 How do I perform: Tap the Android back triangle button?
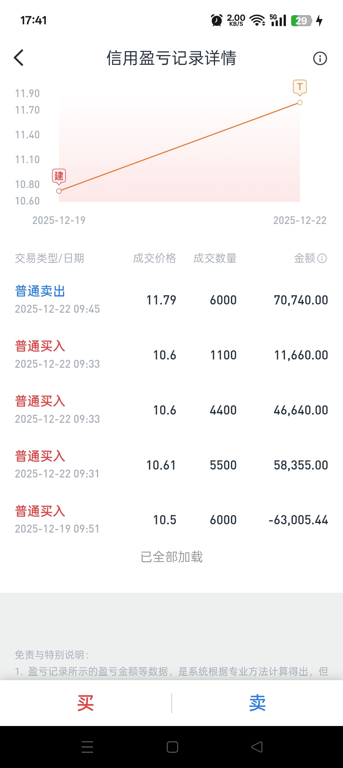257,747
